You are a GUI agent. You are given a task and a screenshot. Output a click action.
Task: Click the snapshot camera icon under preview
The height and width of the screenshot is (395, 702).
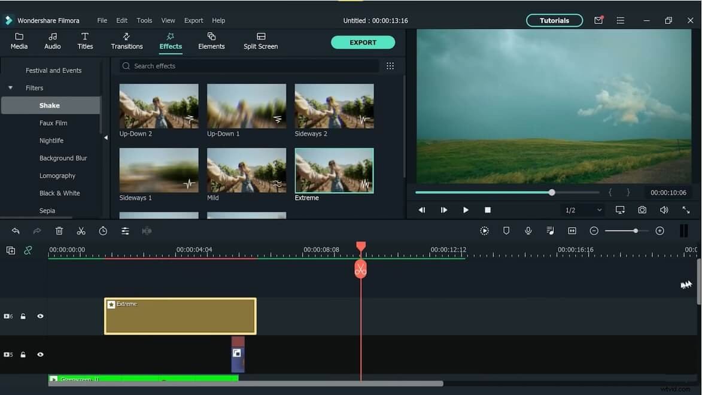[x=642, y=210]
